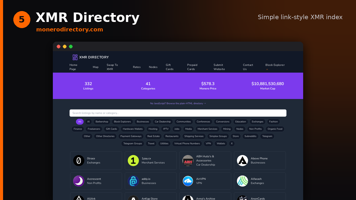This screenshot has width=356, height=200.
Task: Select the All category filter
Action: pos(80,122)
